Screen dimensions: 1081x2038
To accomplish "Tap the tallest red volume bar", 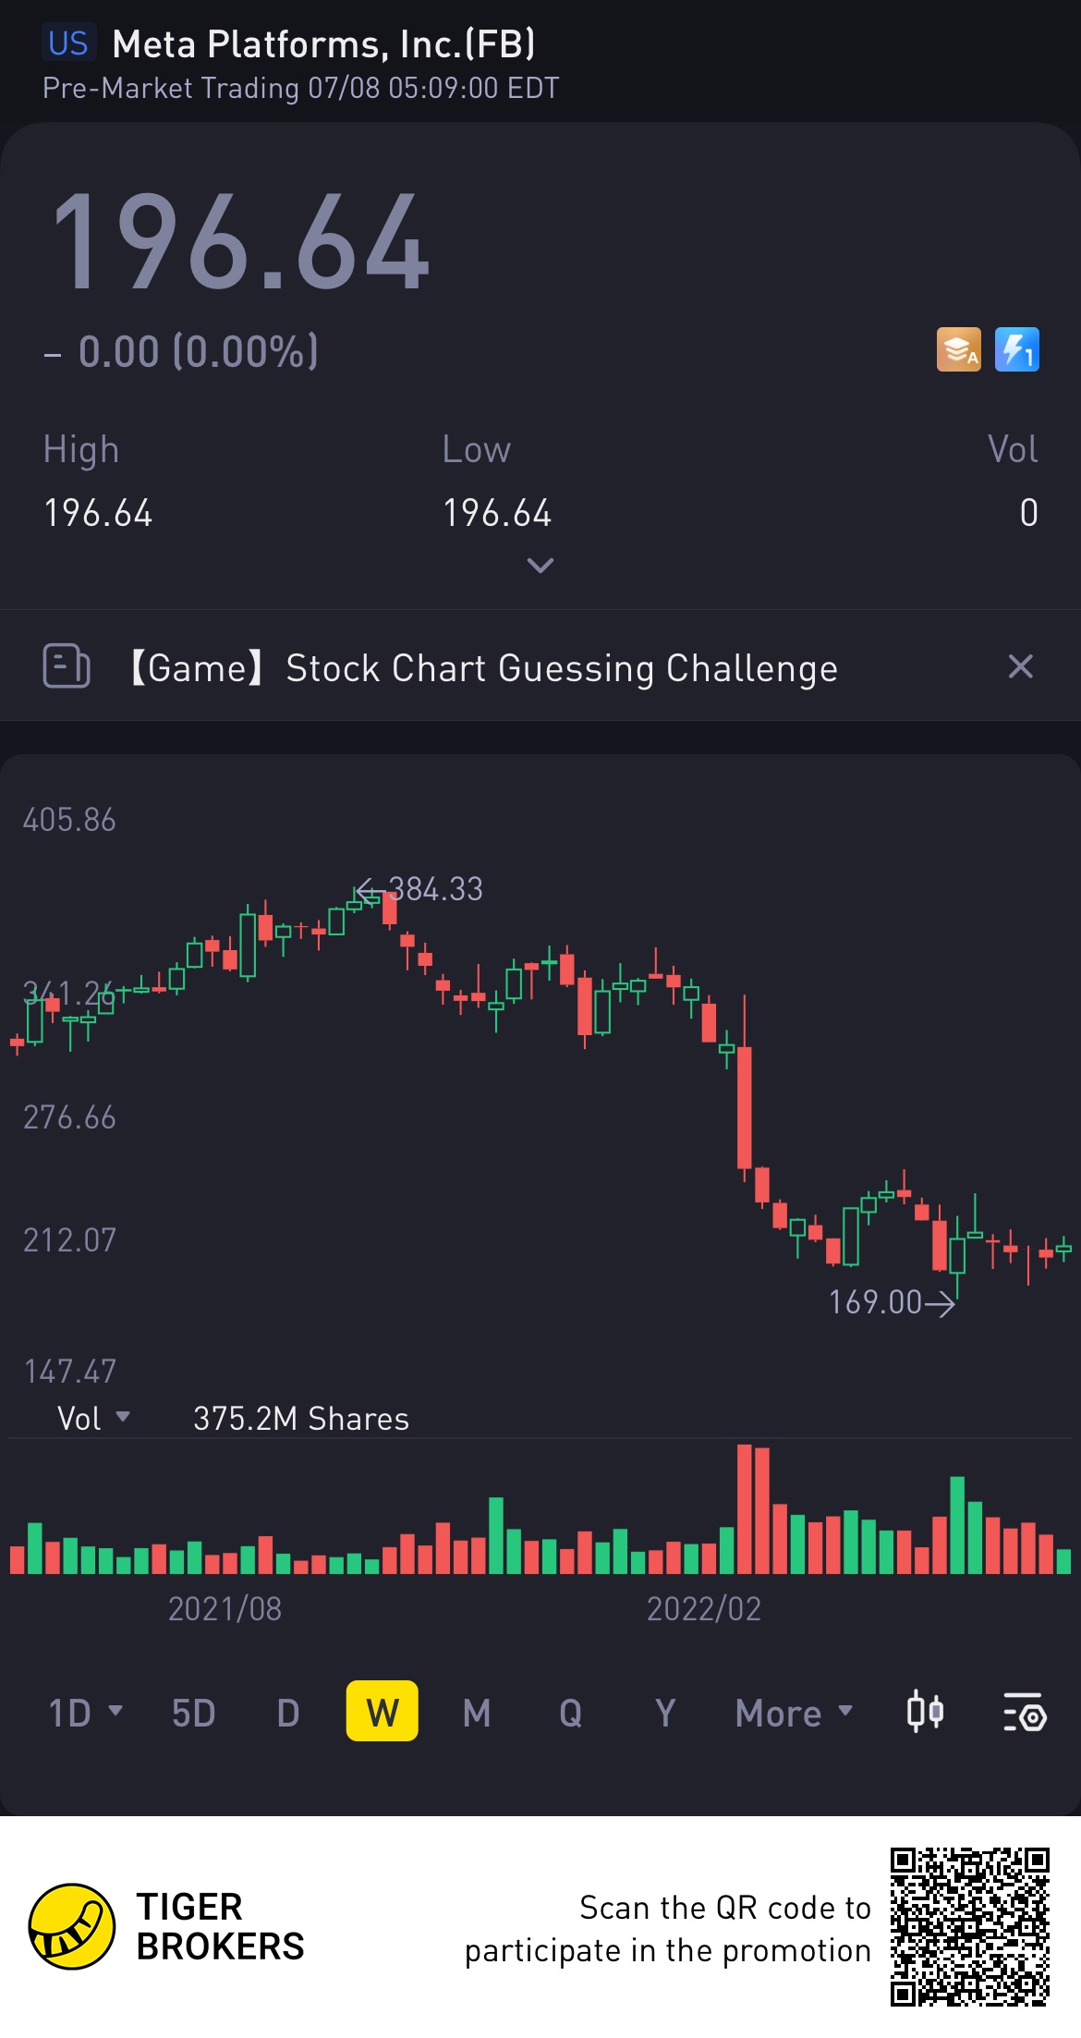I will click(745, 1511).
